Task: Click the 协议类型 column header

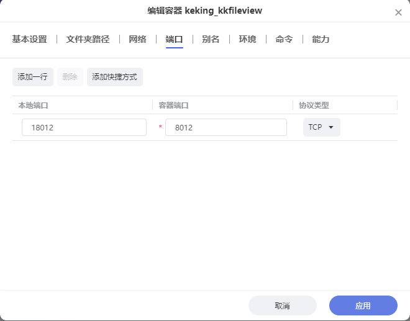Action: (x=314, y=106)
